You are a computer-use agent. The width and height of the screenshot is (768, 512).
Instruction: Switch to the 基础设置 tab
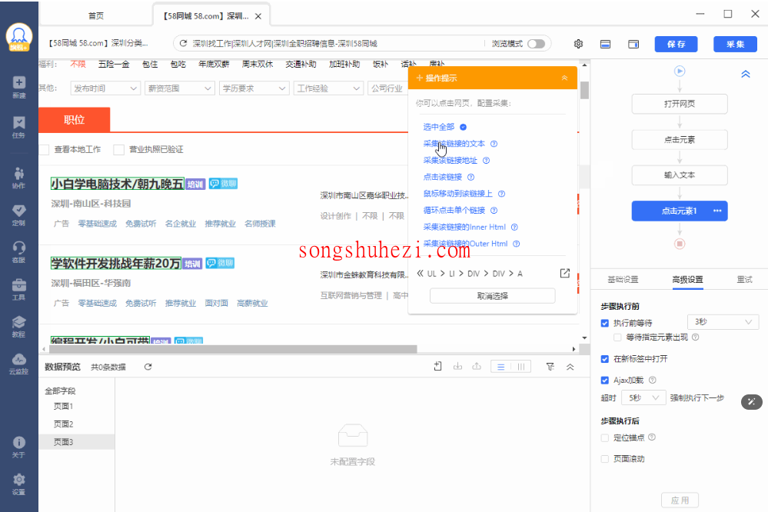623,279
